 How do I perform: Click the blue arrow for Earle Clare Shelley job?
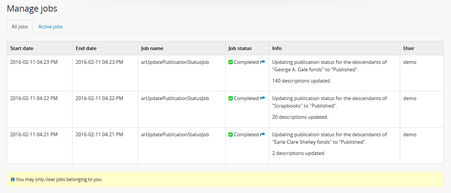click(x=262, y=134)
